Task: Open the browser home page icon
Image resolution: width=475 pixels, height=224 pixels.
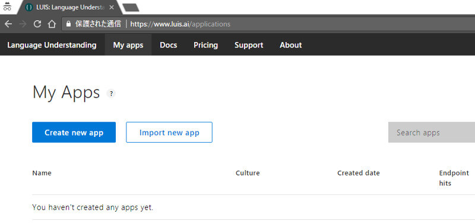Action: pos(52,24)
